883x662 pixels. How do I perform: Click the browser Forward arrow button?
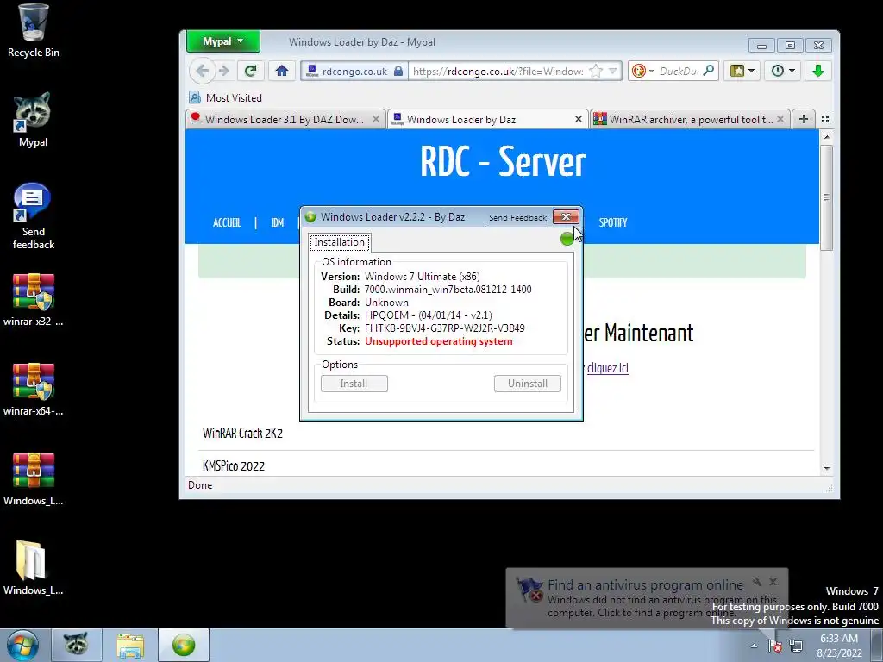pos(224,71)
